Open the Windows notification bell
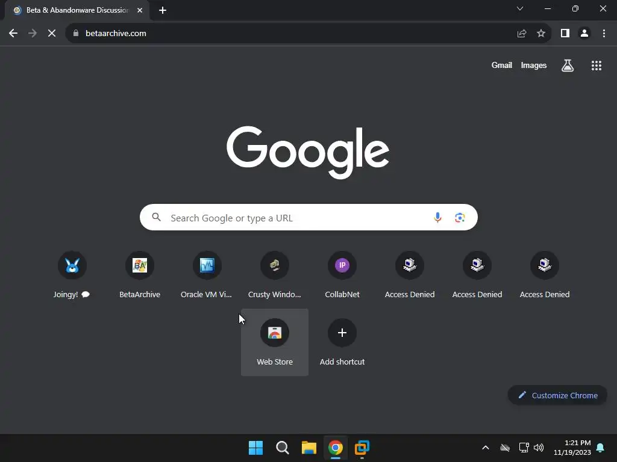 coord(600,448)
